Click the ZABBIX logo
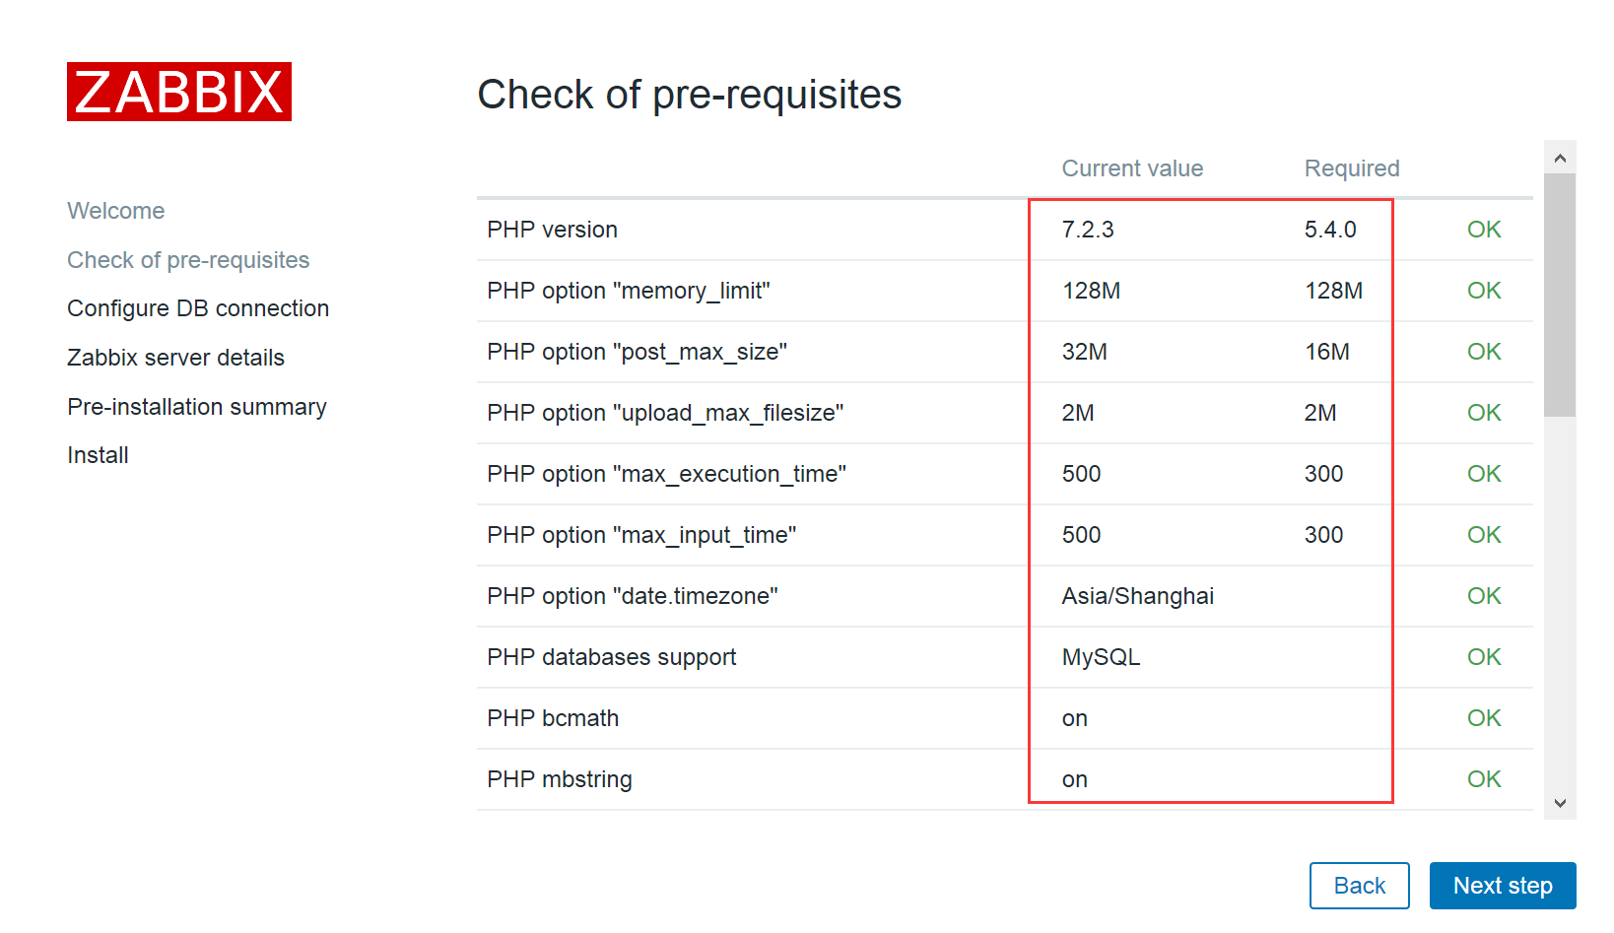1614x933 pixels. coord(179,92)
